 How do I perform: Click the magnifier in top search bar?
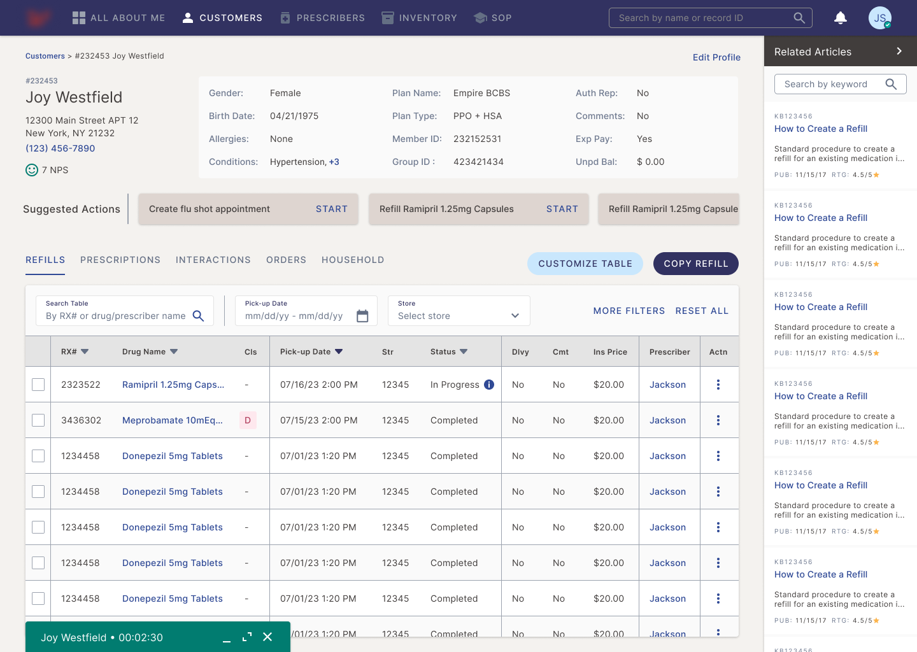799,18
